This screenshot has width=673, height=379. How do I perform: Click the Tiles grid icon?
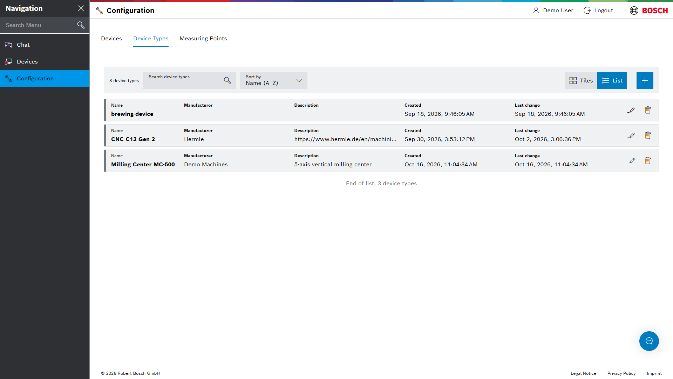(x=573, y=81)
